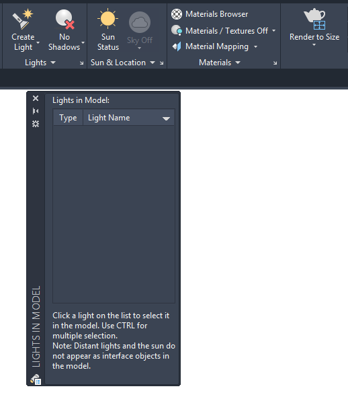
Task: Click the 'Click a light on the list' hint text
Action: pos(111,326)
